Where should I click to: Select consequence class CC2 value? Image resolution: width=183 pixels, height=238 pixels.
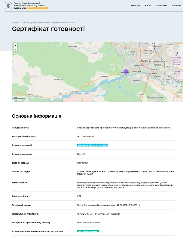point(79,196)
